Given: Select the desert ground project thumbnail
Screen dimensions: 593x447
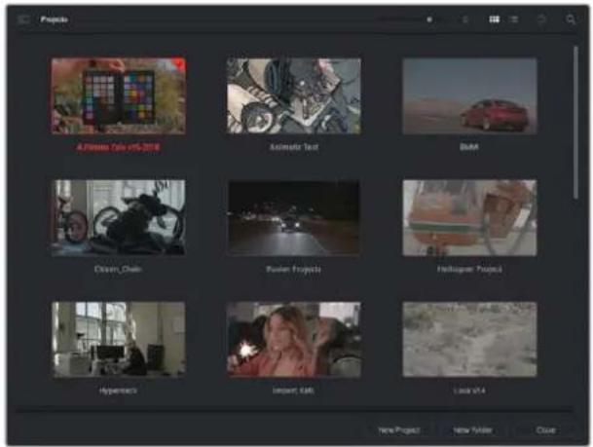Looking at the screenshot, I should point(469,340).
